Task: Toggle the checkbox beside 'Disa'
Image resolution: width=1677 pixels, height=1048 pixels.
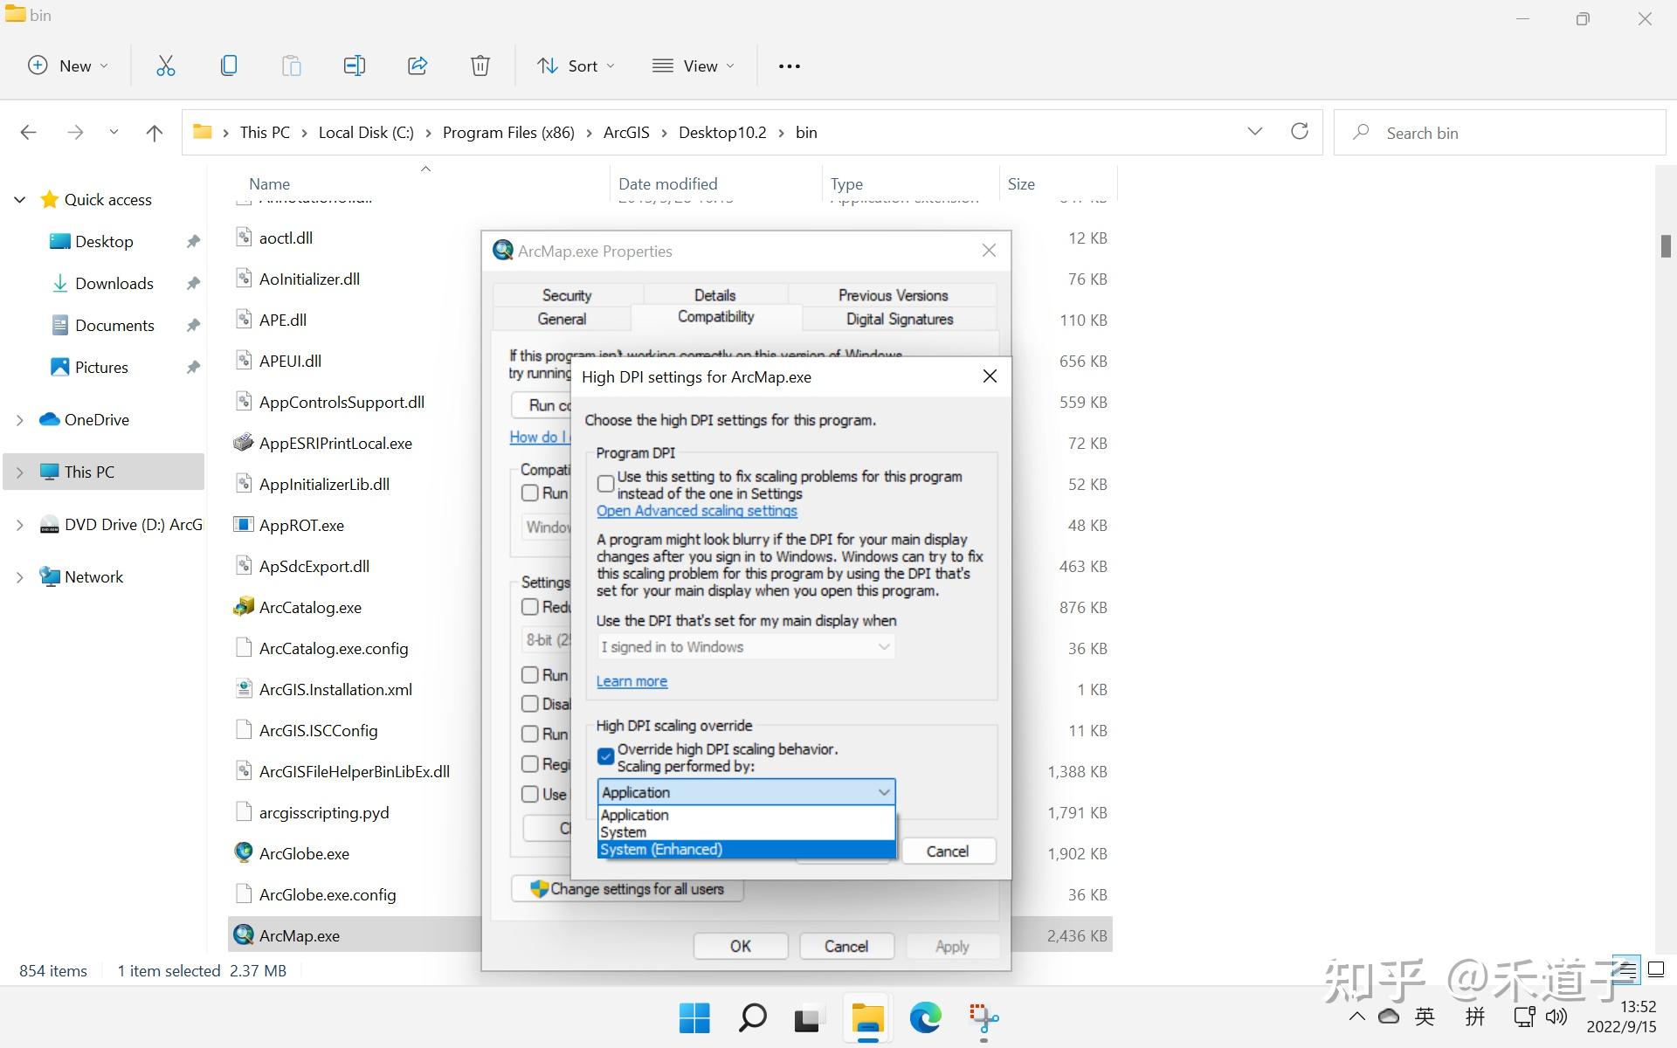Action: click(529, 704)
